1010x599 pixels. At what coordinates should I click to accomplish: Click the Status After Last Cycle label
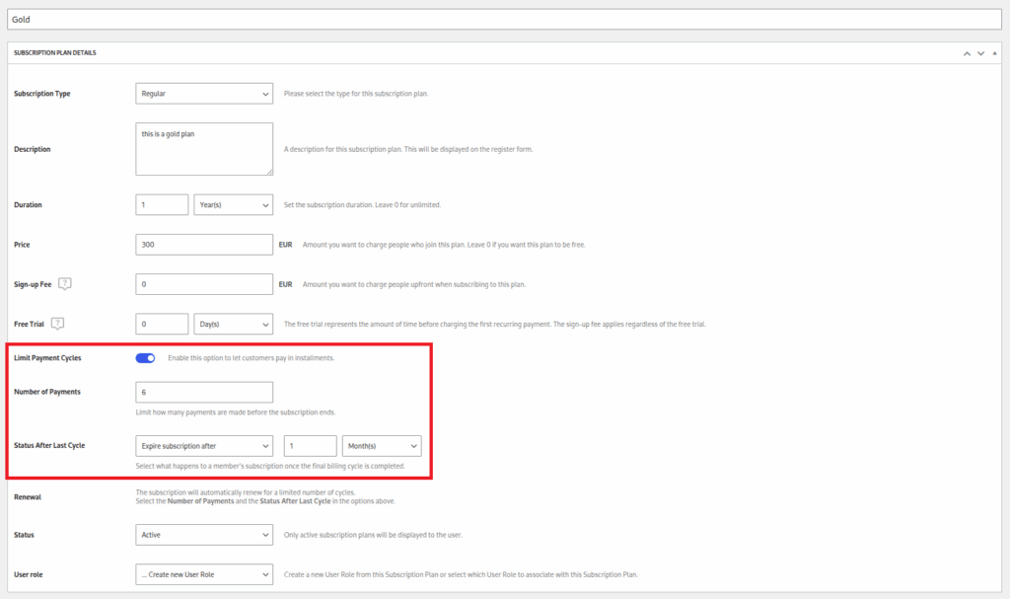click(49, 445)
